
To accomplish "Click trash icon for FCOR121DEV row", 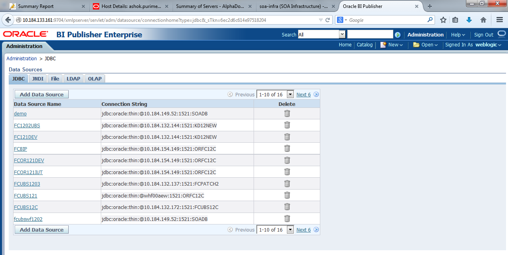I will 287,160.
